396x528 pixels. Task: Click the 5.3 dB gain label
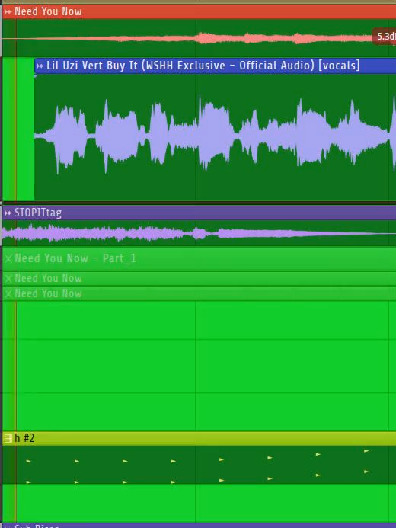pos(385,37)
